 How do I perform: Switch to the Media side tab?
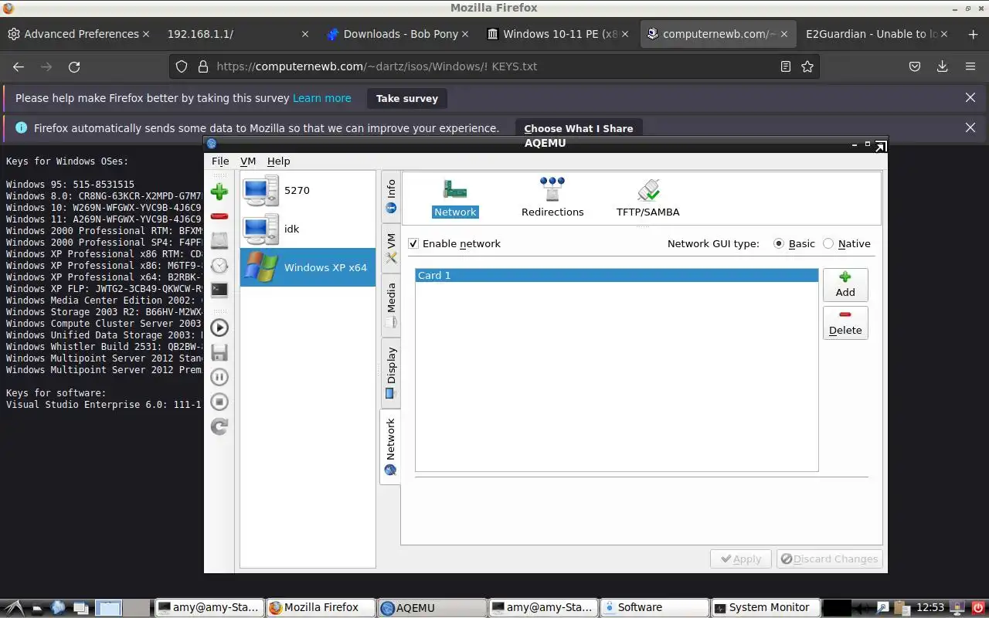pos(391,304)
